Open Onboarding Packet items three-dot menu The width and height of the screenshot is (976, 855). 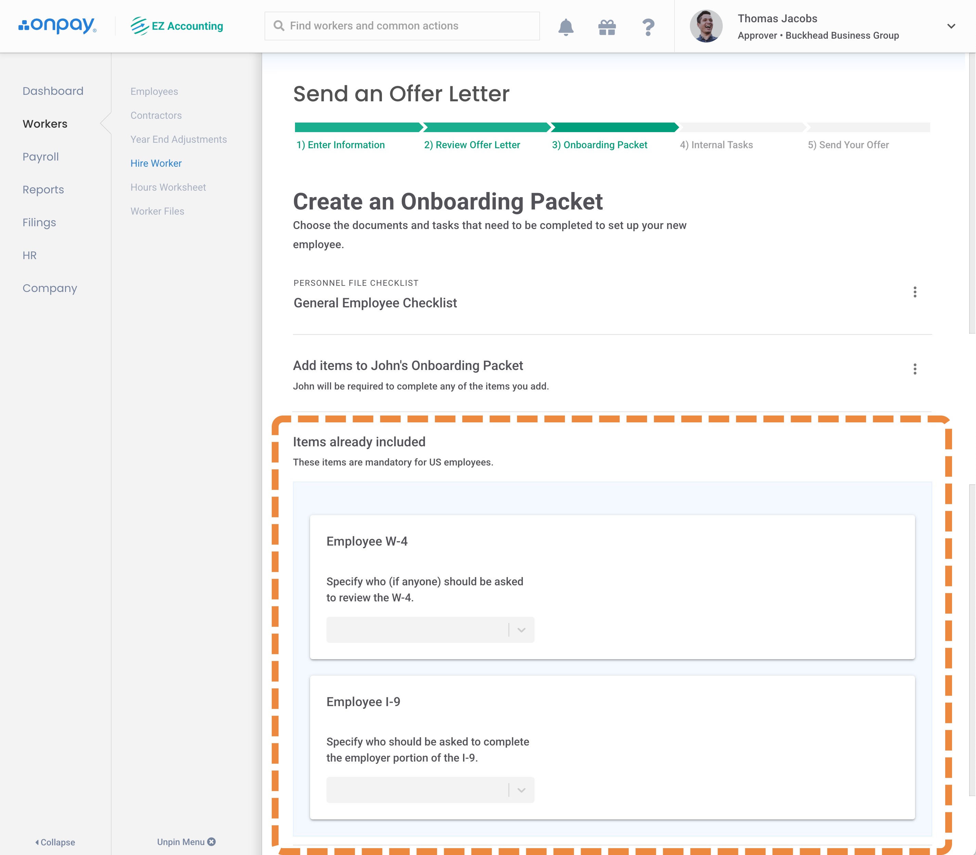pyautogui.click(x=914, y=369)
